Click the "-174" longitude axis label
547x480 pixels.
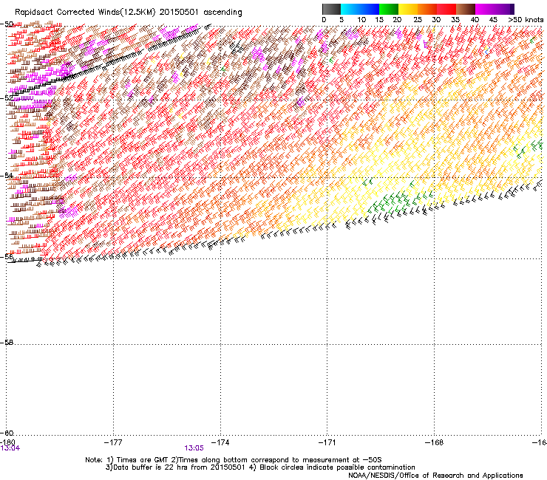(x=220, y=442)
